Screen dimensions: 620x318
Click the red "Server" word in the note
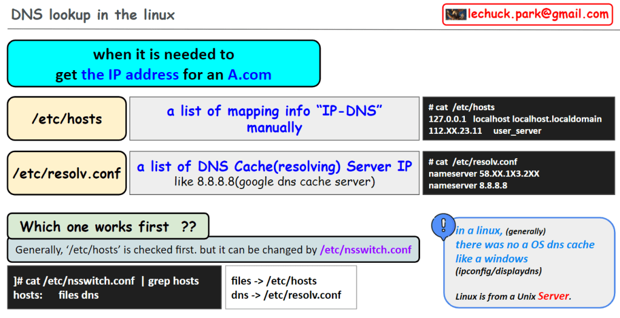click(553, 296)
